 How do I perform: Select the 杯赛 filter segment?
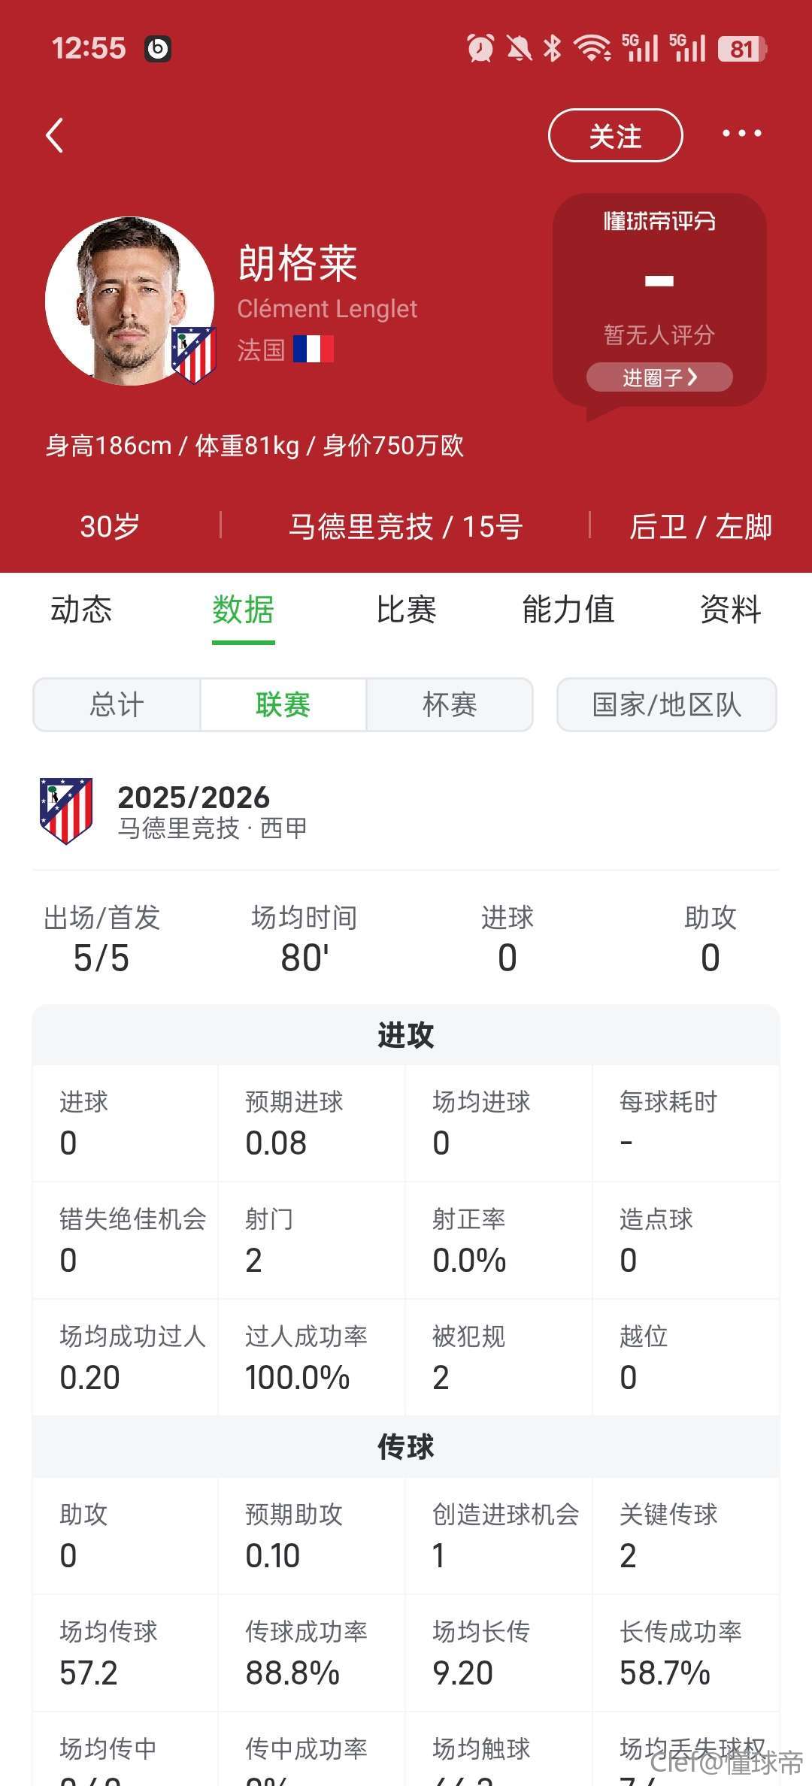450,705
